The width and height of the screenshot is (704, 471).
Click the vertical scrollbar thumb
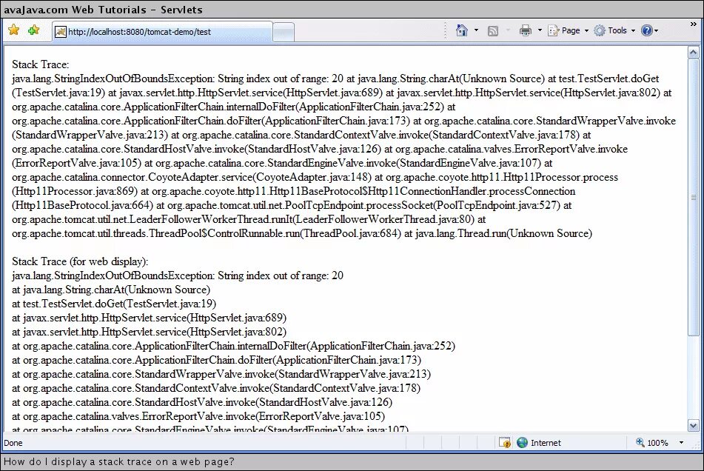(693, 197)
